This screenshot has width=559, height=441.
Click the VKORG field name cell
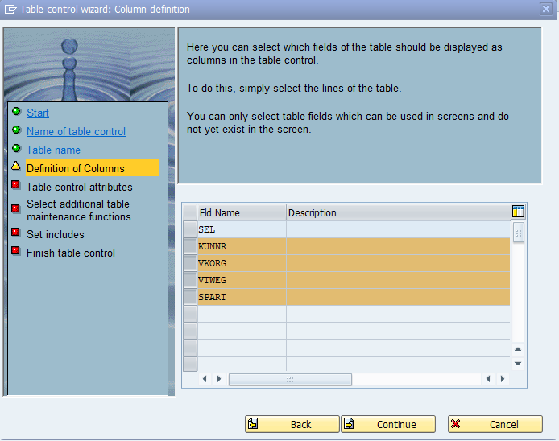[242, 263]
